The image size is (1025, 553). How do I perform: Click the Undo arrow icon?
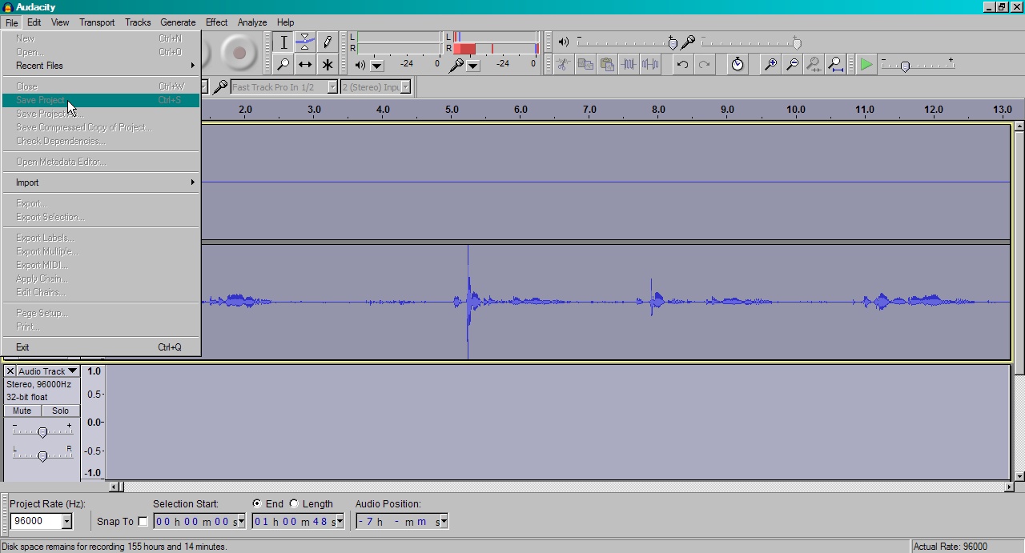[x=682, y=64]
